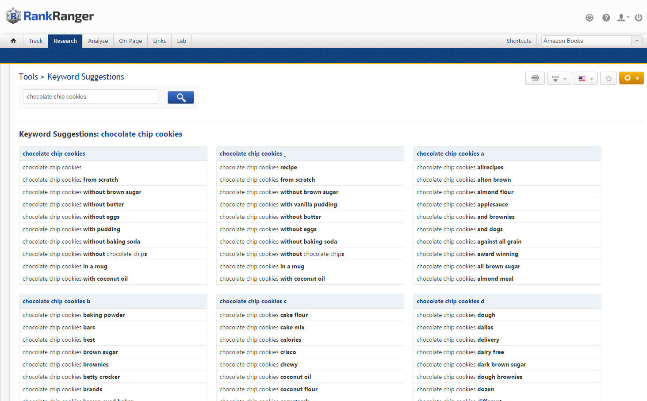Open the user account dropdown menu

(x=623, y=18)
